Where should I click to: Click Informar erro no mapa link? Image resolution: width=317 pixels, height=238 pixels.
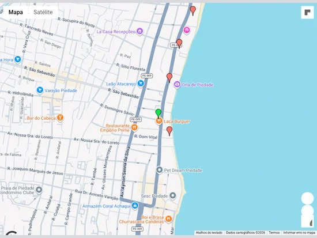pos(299,233)
